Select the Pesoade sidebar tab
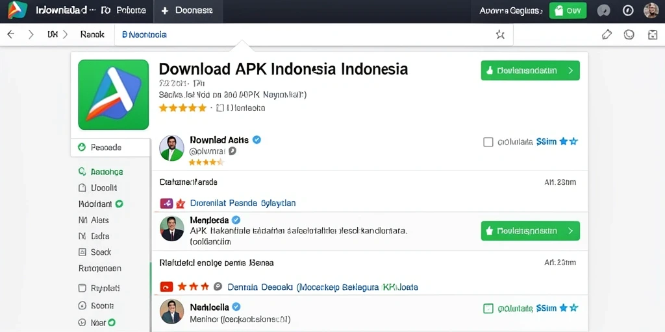Screen dimensions: 665x332 tap(110, 147)
